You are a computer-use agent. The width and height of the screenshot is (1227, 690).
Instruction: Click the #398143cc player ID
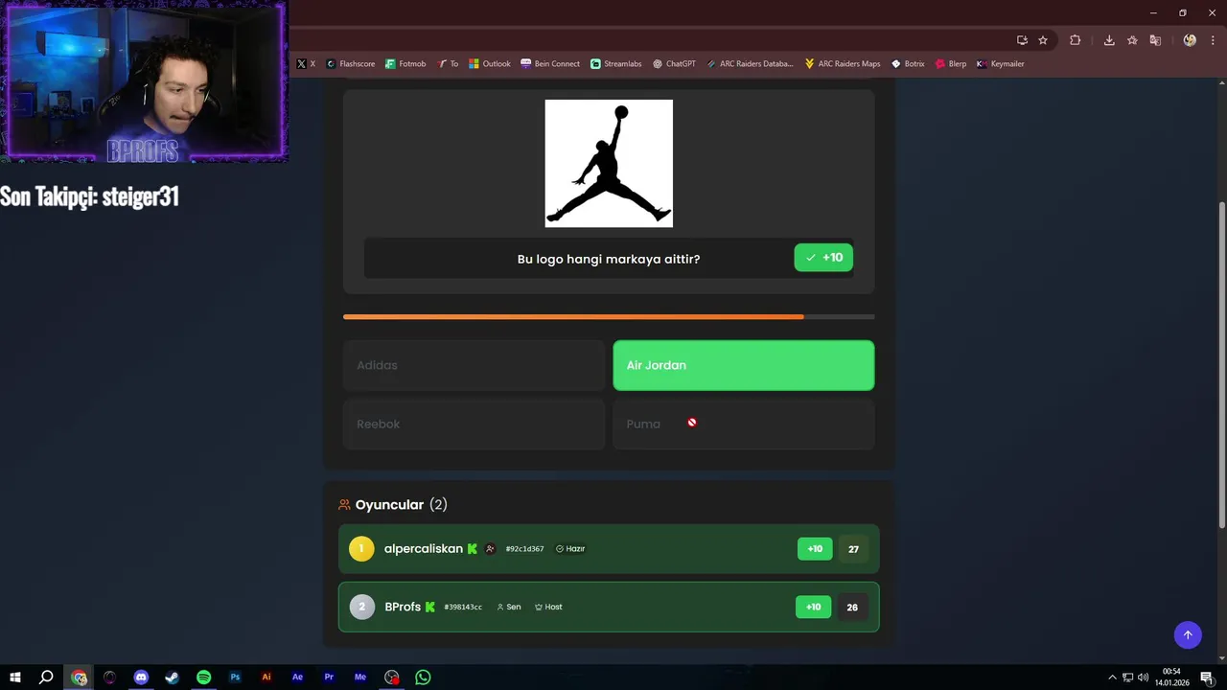(463, 607)
